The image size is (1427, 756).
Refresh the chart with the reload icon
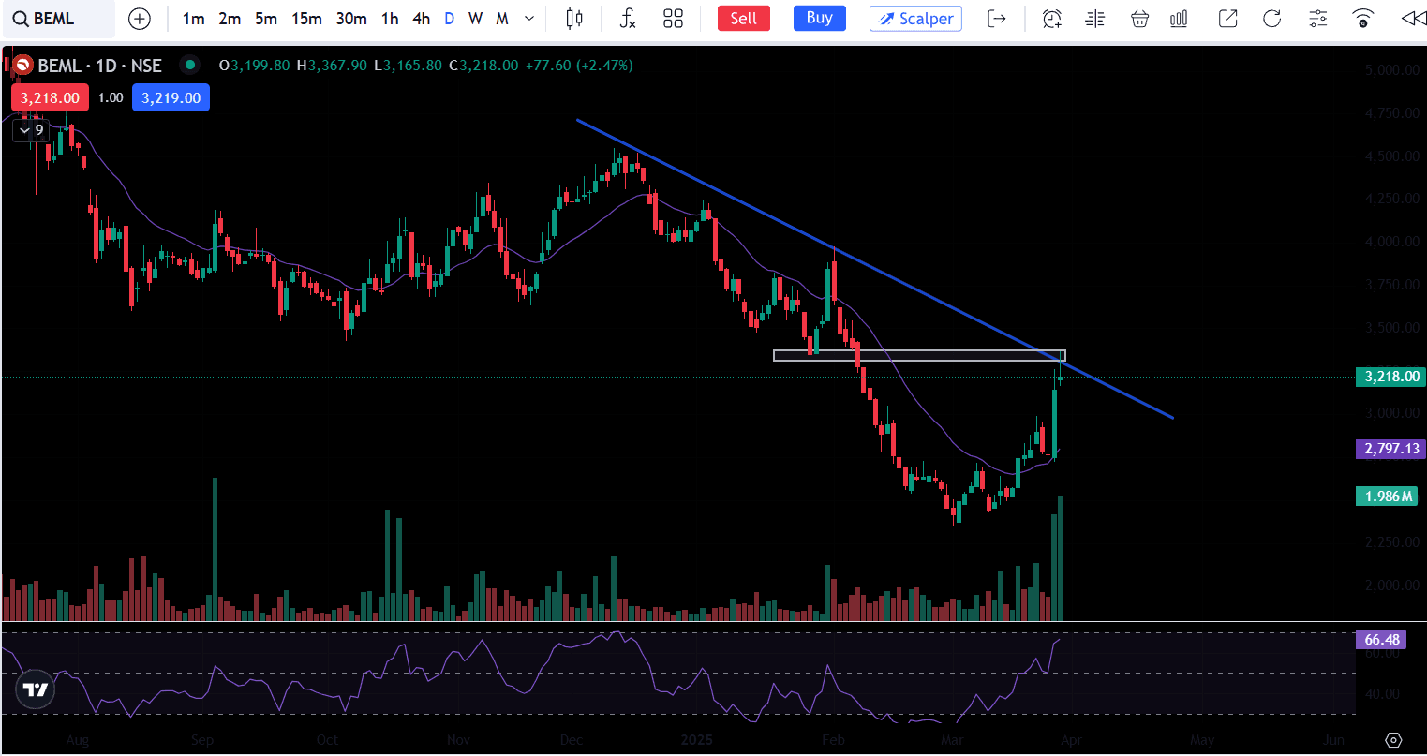point(1271,19)
